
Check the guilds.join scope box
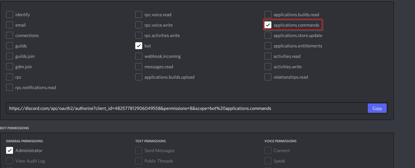10,56
